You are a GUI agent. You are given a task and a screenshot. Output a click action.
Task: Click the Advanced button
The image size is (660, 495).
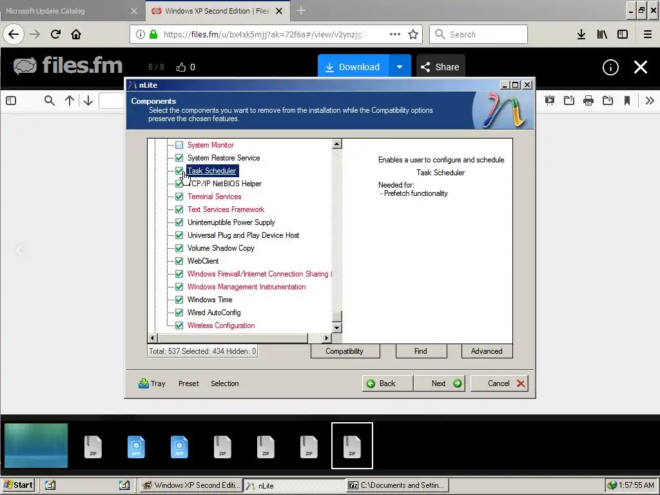(487, 351)
